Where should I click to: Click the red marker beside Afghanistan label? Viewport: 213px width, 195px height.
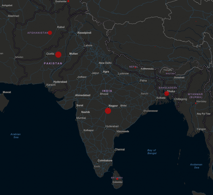50,33
